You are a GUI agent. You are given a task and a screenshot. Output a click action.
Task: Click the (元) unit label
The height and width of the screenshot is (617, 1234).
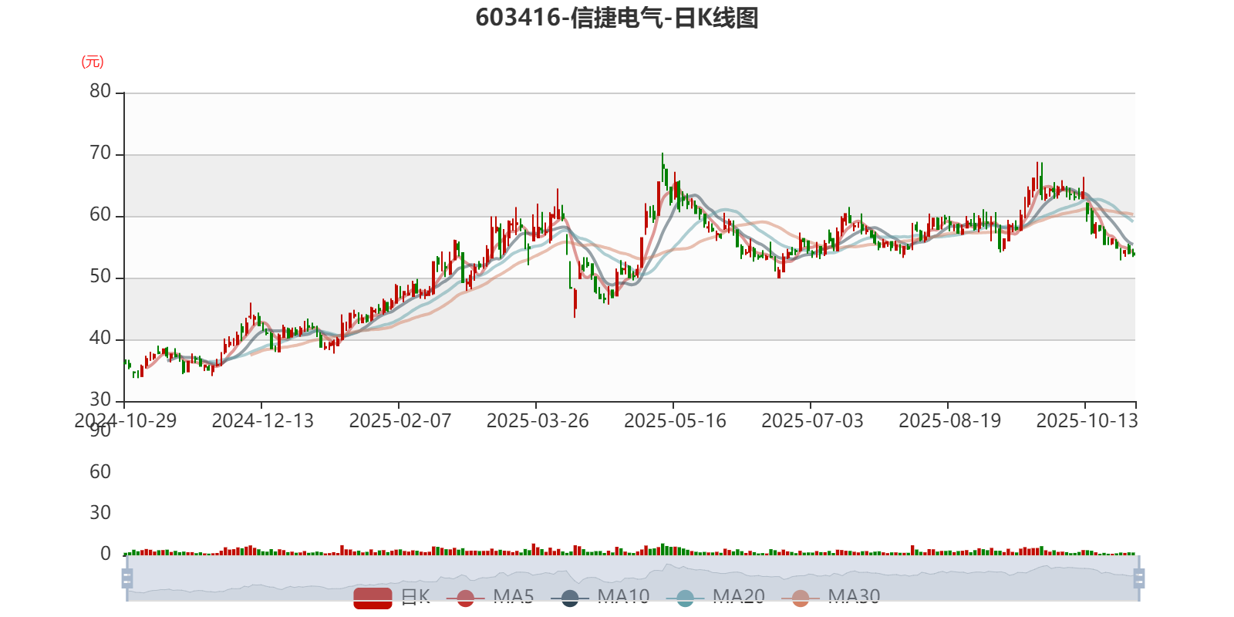pos(93,62)
